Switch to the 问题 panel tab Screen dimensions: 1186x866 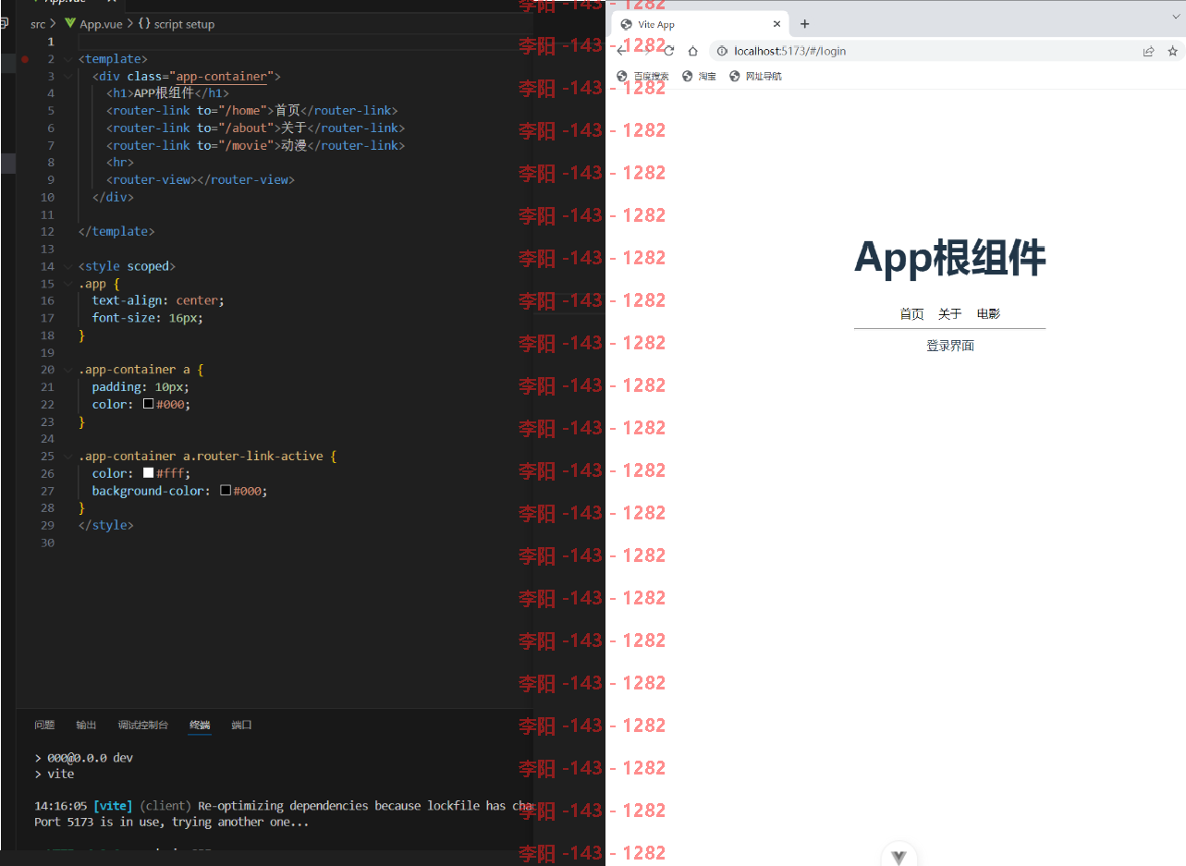pos(44,726)
